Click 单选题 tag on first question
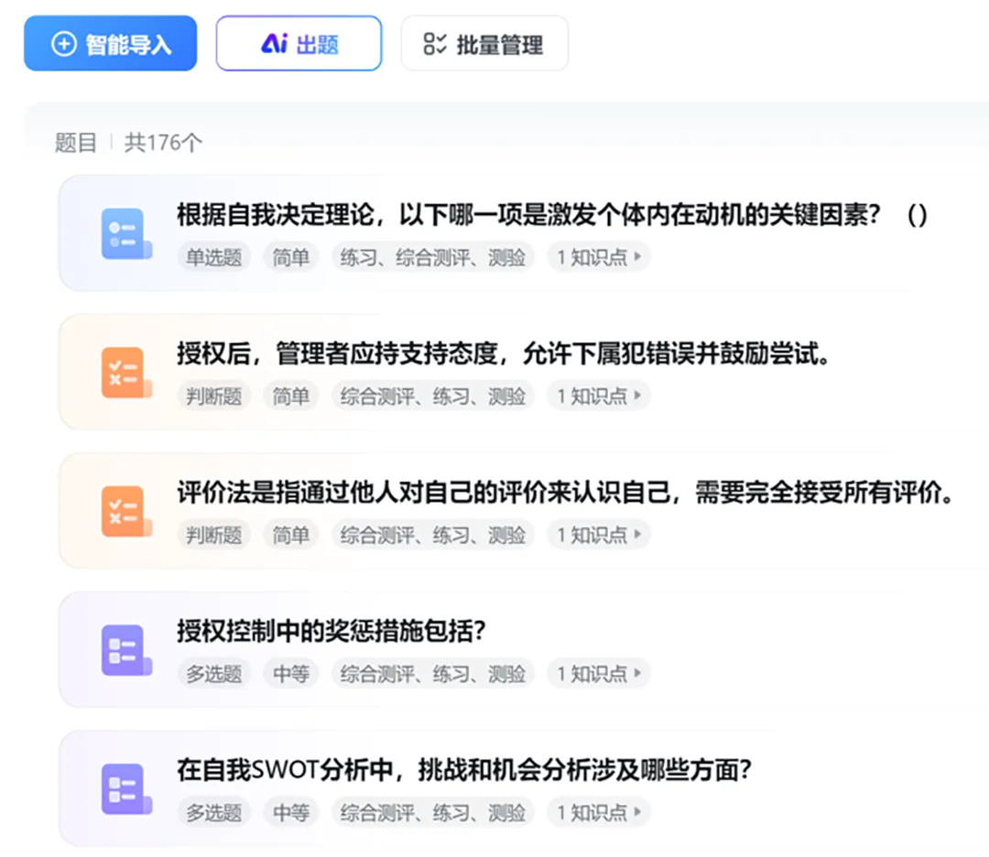Image resolution: width=989 pixels, height=857 pixels. 214,257
